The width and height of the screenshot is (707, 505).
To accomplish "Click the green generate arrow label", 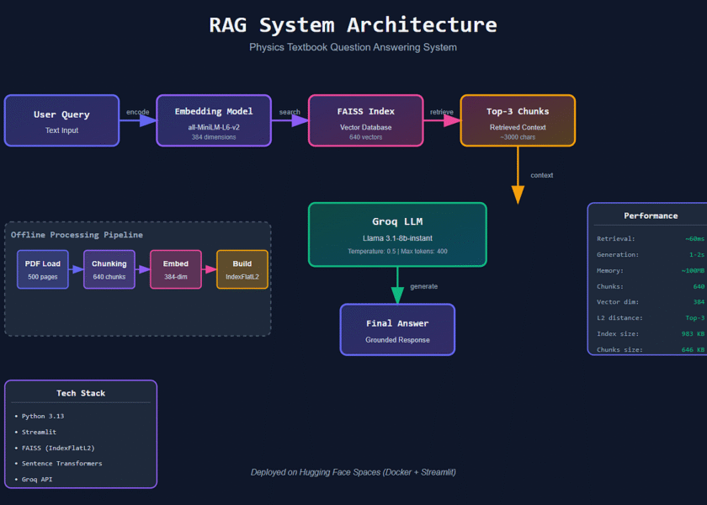I will pos(423,286).
